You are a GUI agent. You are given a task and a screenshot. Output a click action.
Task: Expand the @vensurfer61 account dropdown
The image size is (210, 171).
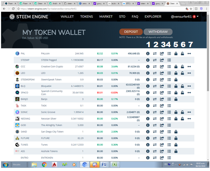185,17
